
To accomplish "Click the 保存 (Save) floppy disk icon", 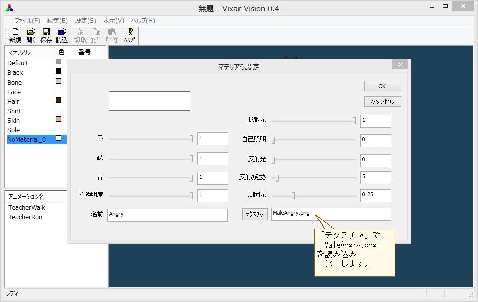I will coord(45,32).
